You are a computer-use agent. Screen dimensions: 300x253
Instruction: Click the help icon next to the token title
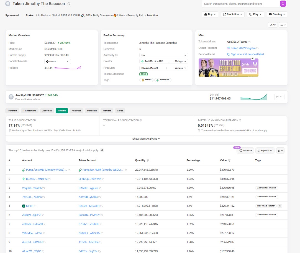[69, 4]
